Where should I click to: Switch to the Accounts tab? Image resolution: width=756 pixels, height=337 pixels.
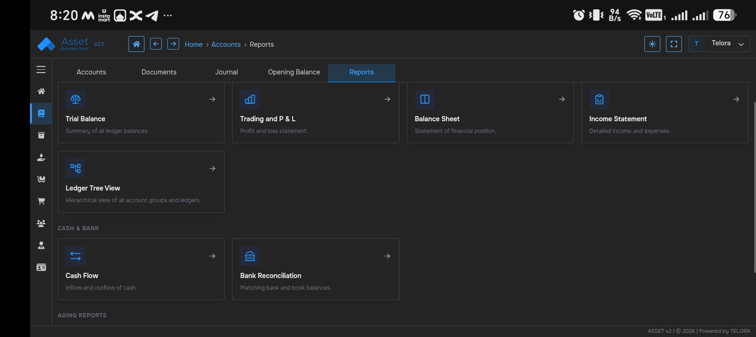click(91, 72)
